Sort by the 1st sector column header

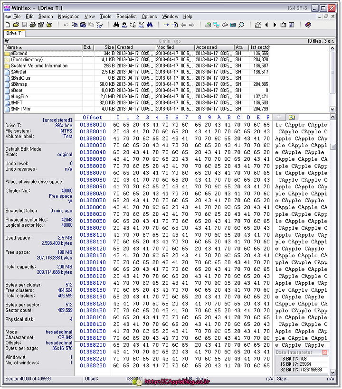pos(259,47)
